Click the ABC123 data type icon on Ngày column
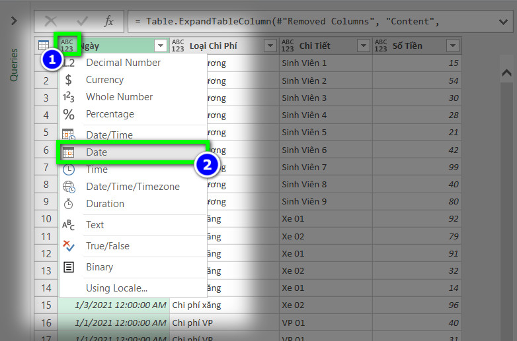This screenshot has height=341, width=517. point(67,46)
